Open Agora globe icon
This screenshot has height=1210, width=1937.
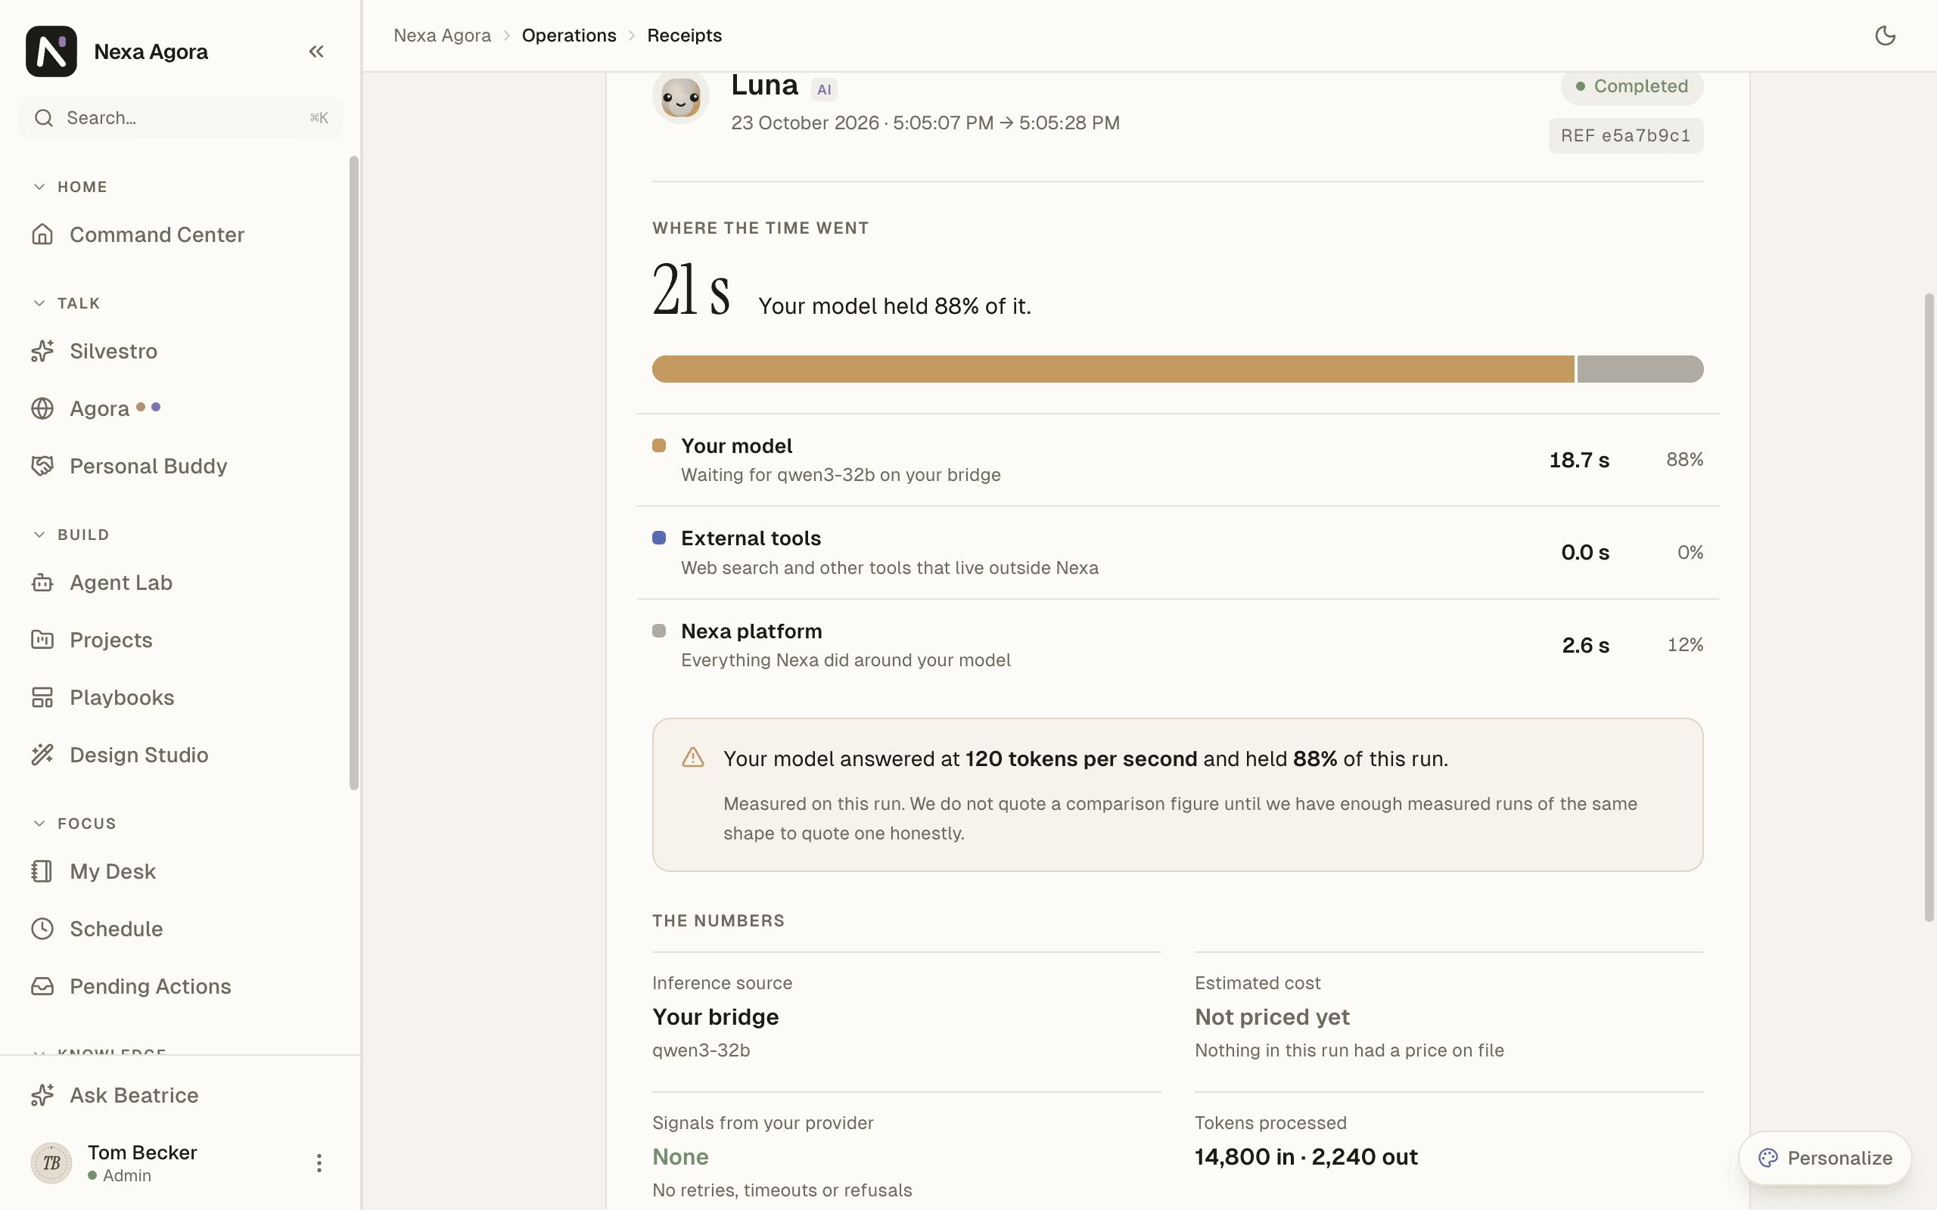click(x=42, y=408)
